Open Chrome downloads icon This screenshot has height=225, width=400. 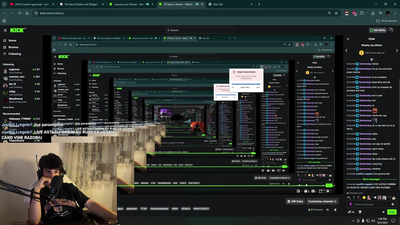coord(373,13)
